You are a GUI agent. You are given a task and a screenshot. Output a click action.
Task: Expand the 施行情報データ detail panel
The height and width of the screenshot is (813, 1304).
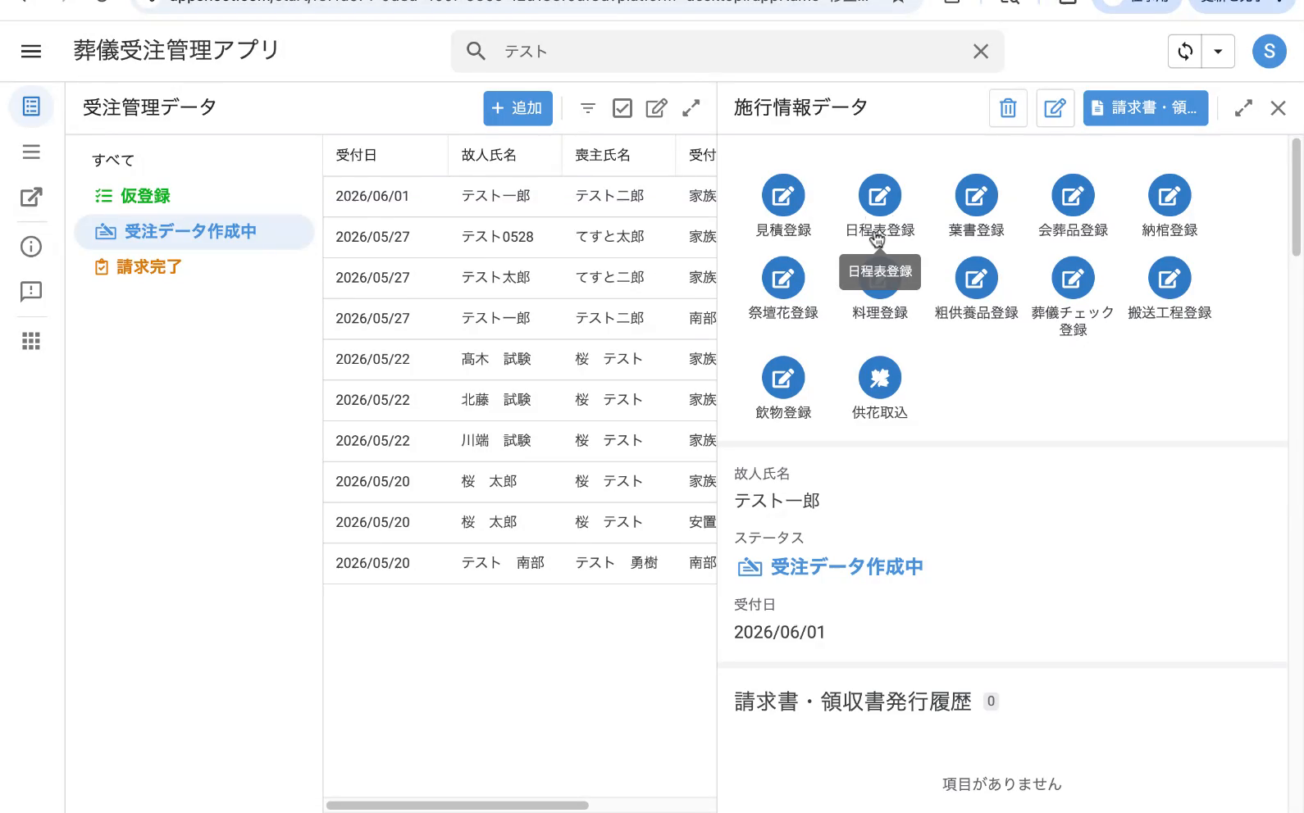pos(1243,108)
